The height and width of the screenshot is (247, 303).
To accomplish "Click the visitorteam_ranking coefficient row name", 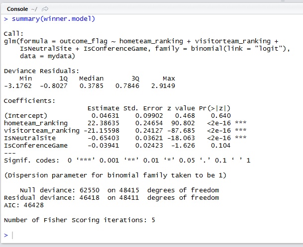I will [42, 131].
